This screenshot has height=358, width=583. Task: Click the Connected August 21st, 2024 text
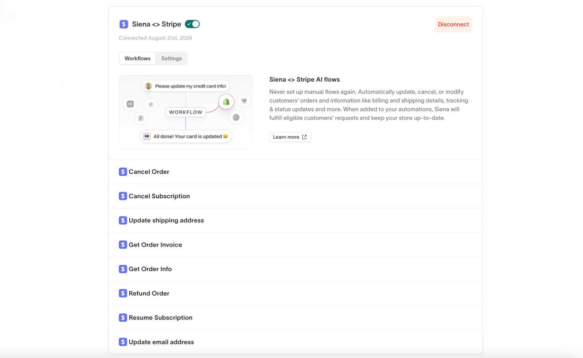click(155, 38)
